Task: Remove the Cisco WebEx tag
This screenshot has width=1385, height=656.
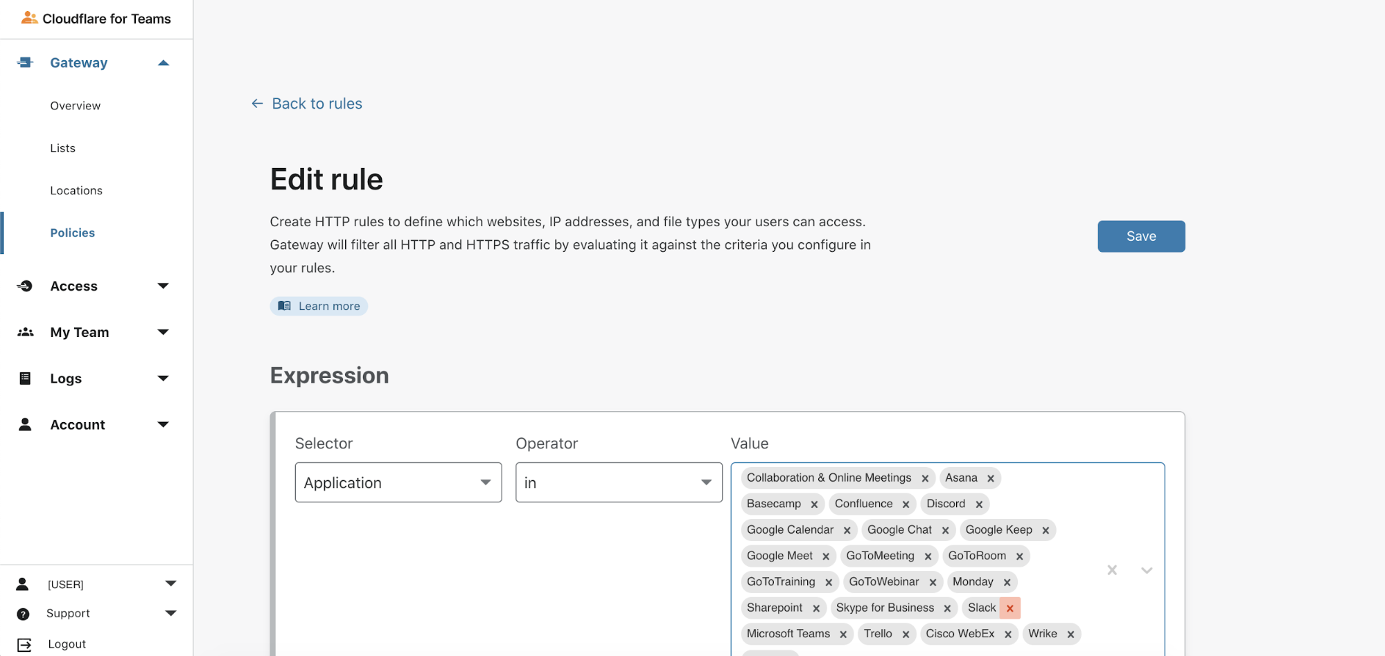Action: 1008,635
